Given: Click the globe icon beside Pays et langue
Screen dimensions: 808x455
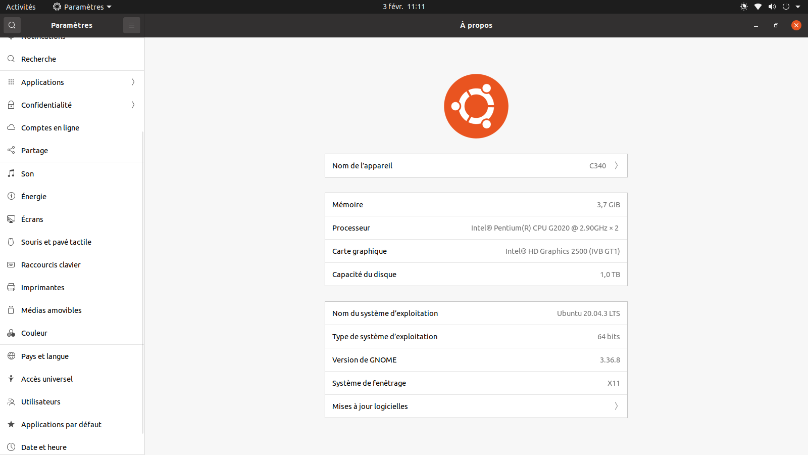Looking at the screenshot, I should click(11, 356).
